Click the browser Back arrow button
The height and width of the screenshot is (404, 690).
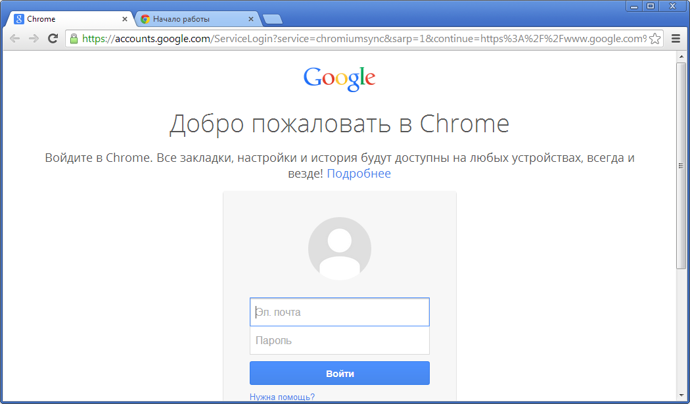[x=14, y=39]
